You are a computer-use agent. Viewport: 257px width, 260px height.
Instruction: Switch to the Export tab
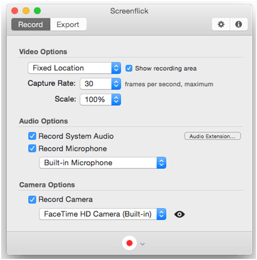(x=68, y=24)
